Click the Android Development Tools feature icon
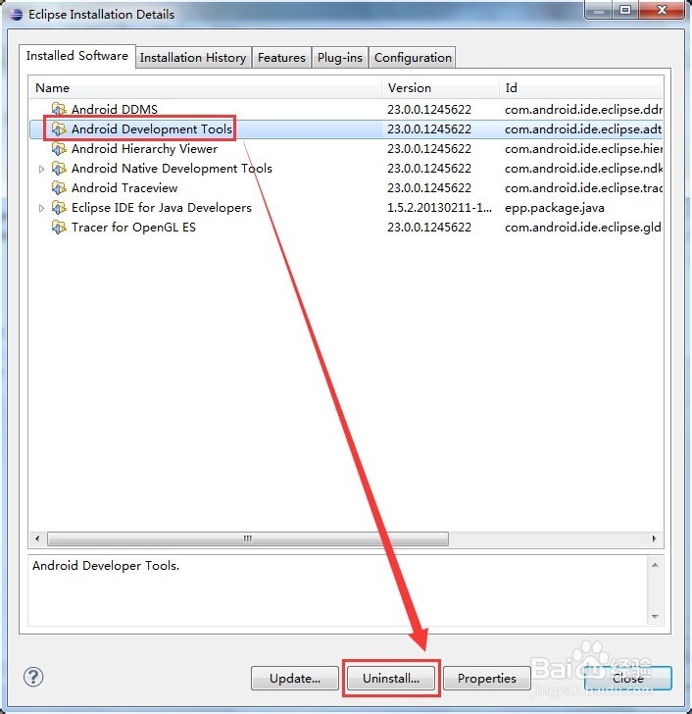This screenshot has width=692, height=714. [59, 128]
